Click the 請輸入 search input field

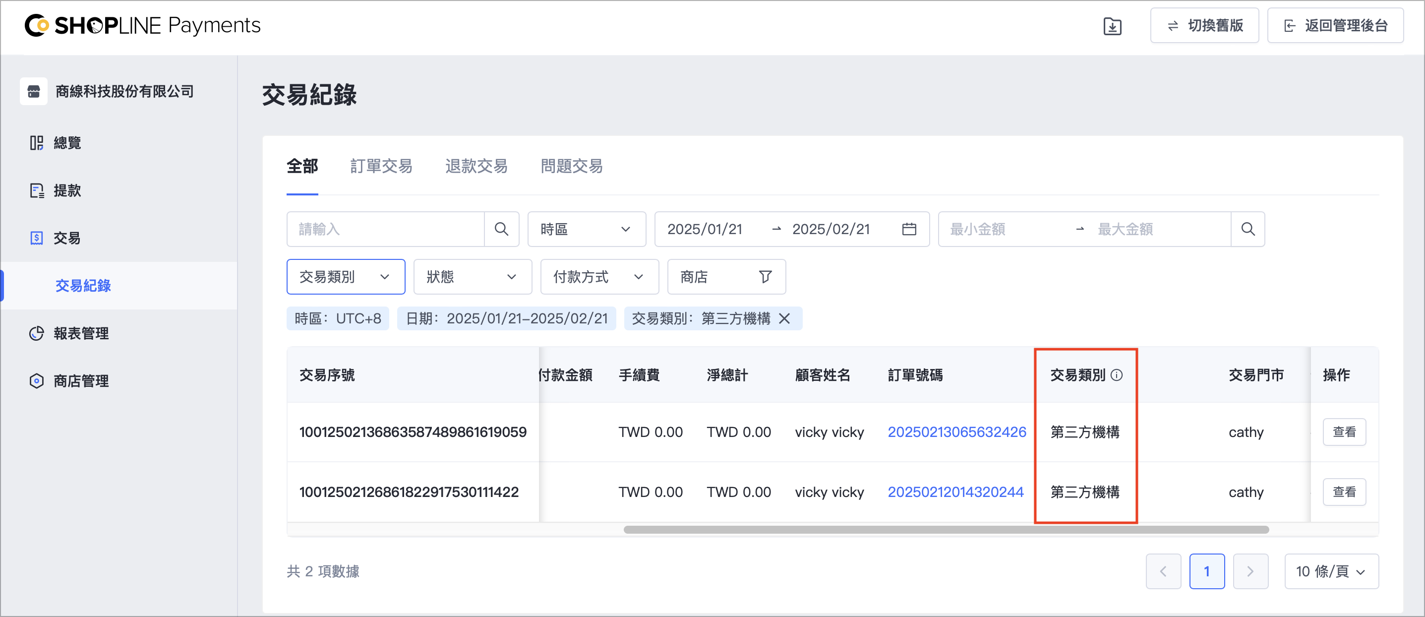pos(386,229)
